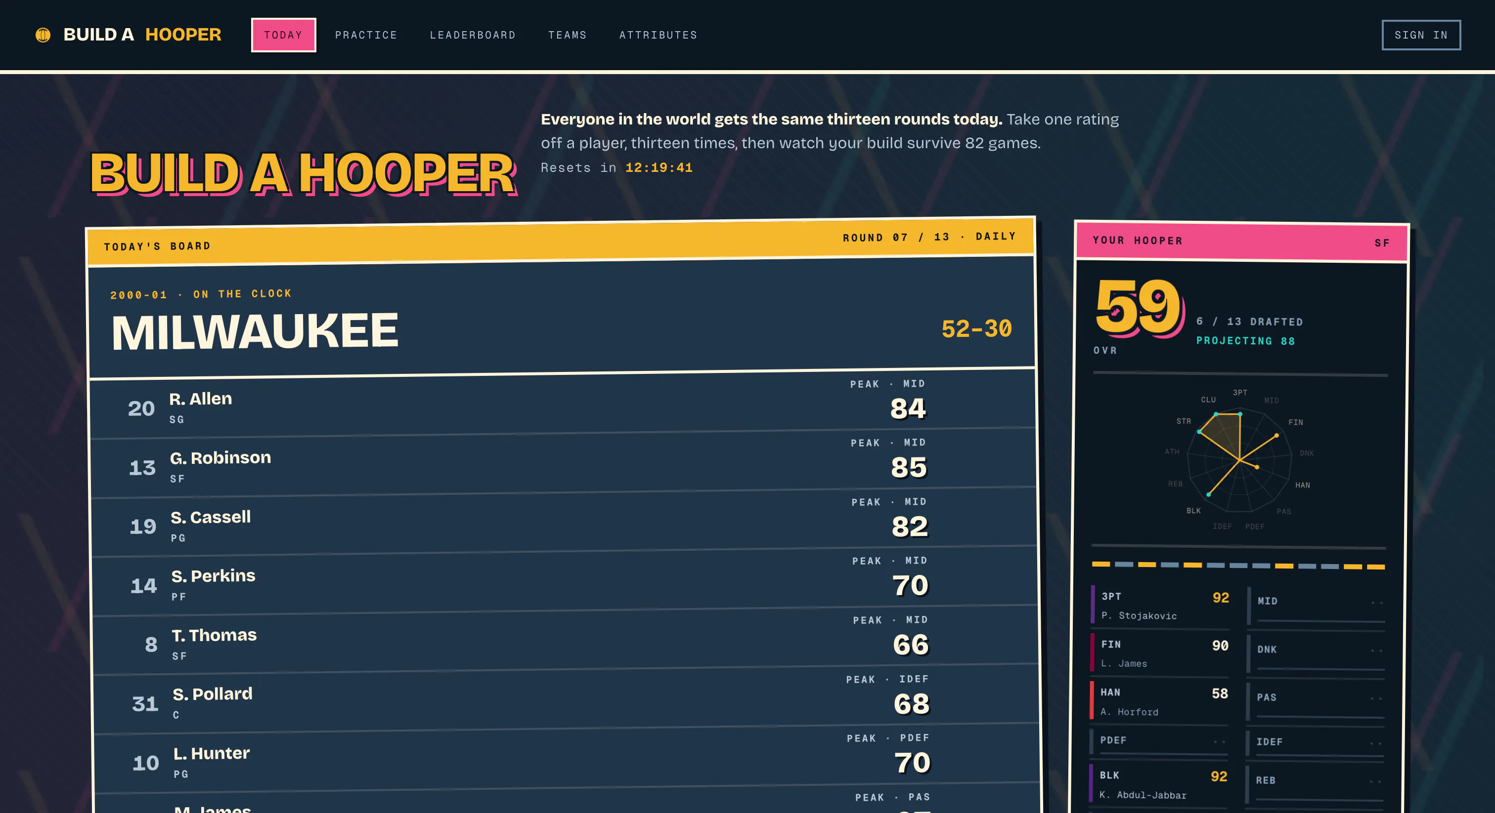Viewport: 1495px width, 813px height.
Task: Click the first segment of draft progress bar
Action: pyautogui.click(x=1101, y=564)
